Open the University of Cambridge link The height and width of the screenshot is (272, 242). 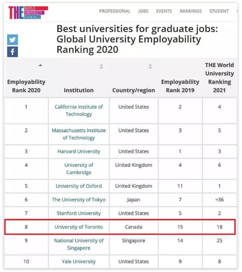click(79, 169)
